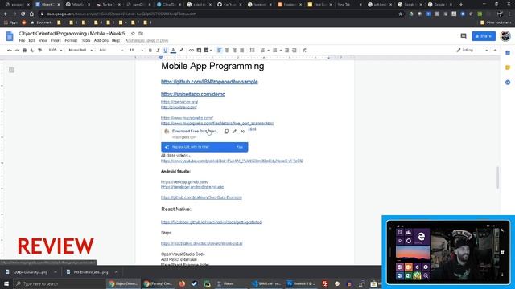The height and width of the screenshot is (289, 515).
Task: Click the Windows Start button
Action: click(x=6, y=283)
